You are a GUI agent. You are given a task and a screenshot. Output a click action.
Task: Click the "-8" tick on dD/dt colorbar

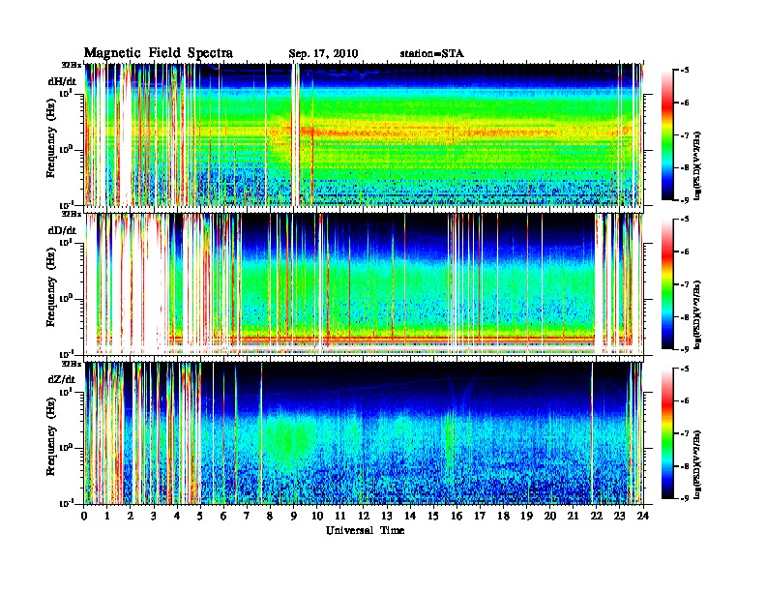click(684, 316)
